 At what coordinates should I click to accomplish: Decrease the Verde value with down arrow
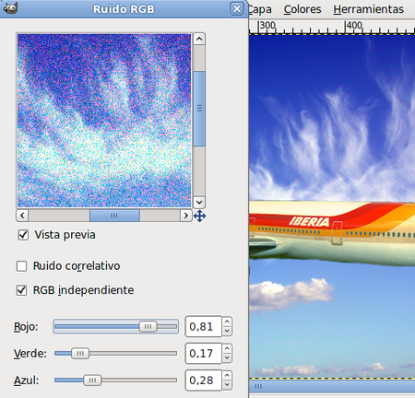(x=227, y=358)
